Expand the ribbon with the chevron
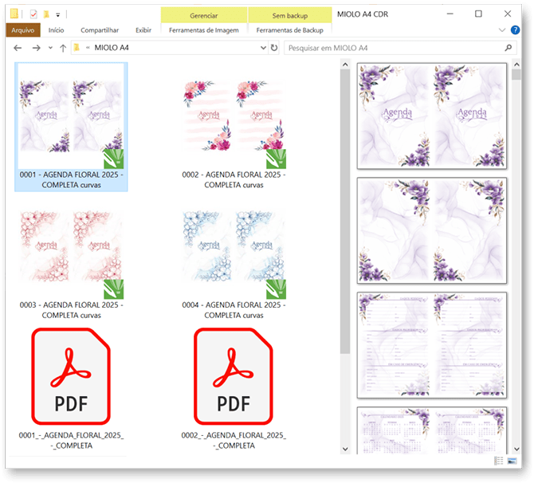Viewport: 534px width, 483px height. coord(501,30)
